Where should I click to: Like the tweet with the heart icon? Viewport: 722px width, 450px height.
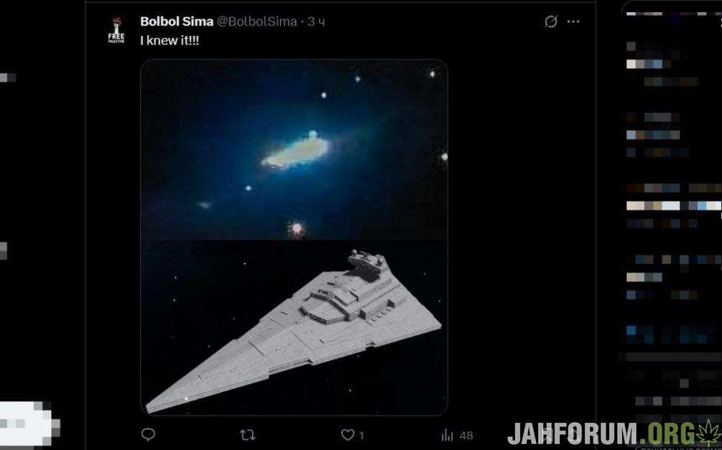(x=347, y=435)
